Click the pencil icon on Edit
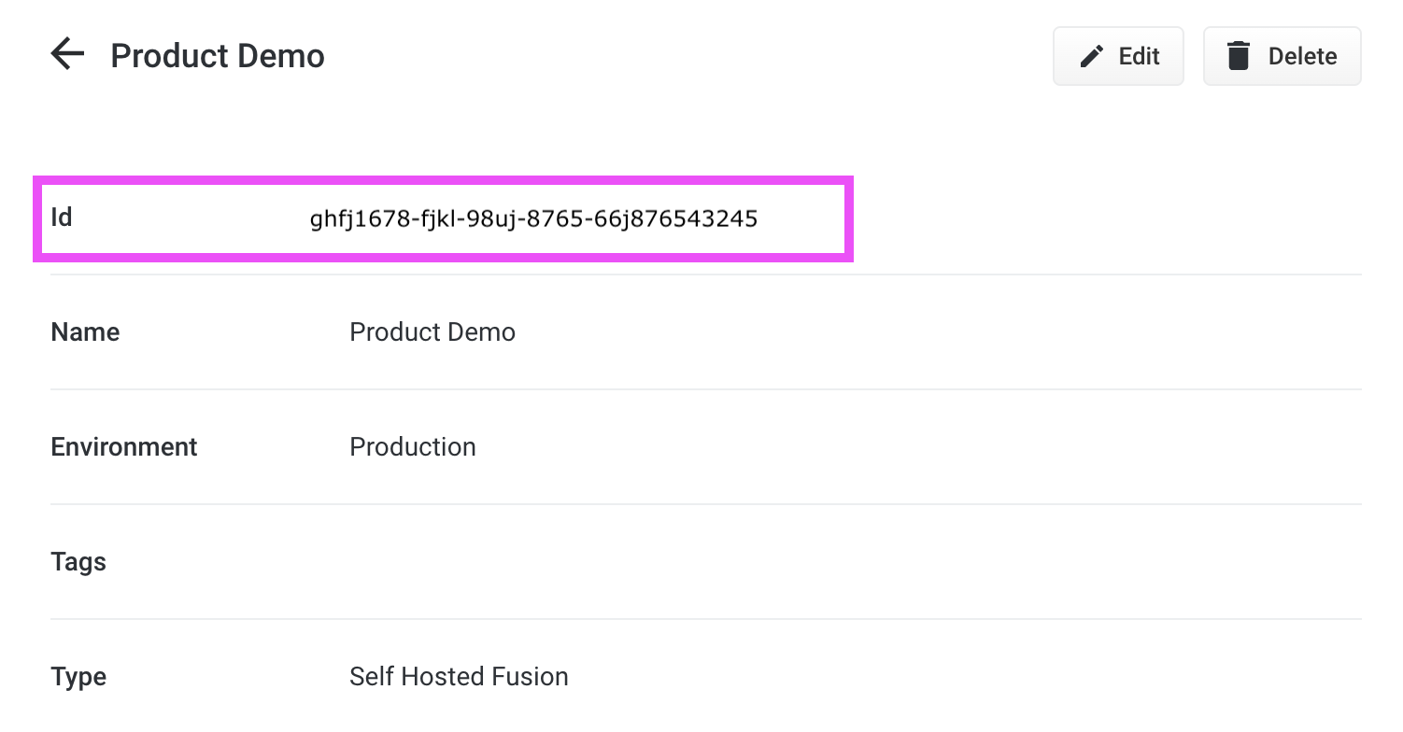This screenshot has height=732, width=1403. point(1091,57)
